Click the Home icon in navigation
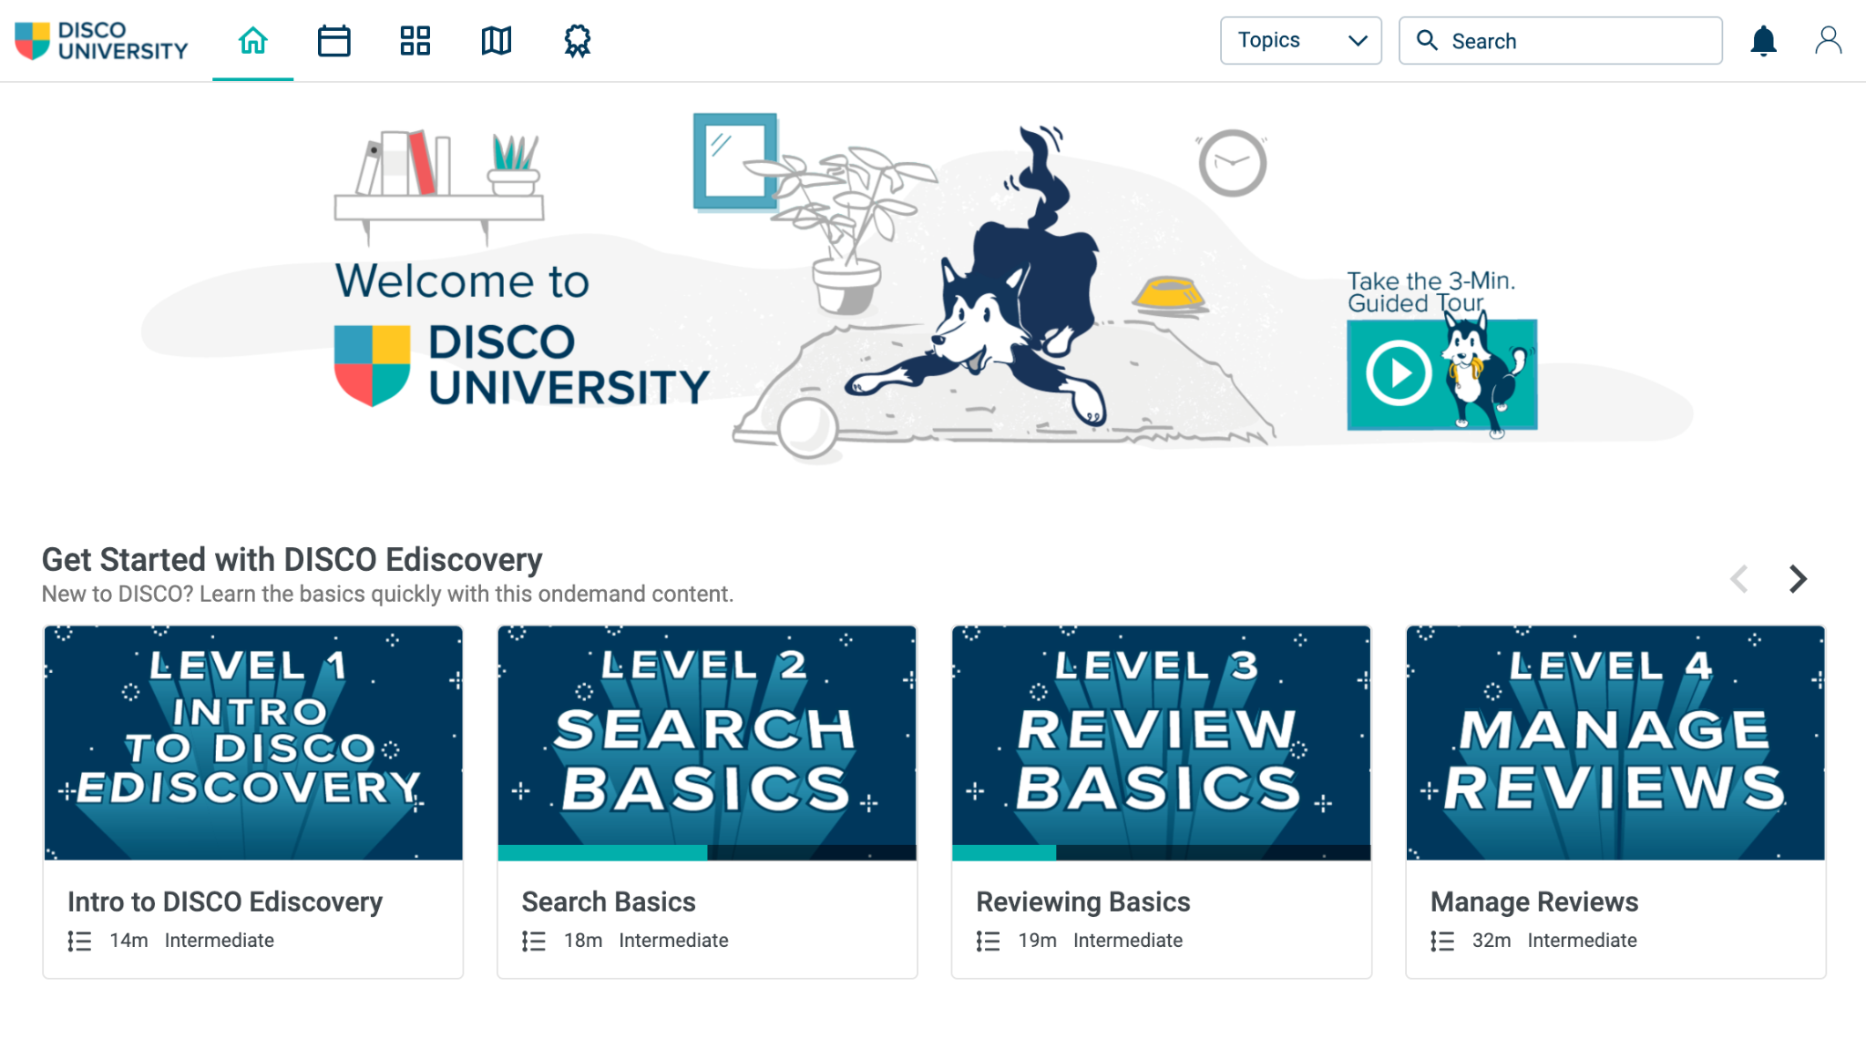The height and width of the screenshot is (1038, 1866). 252,41
